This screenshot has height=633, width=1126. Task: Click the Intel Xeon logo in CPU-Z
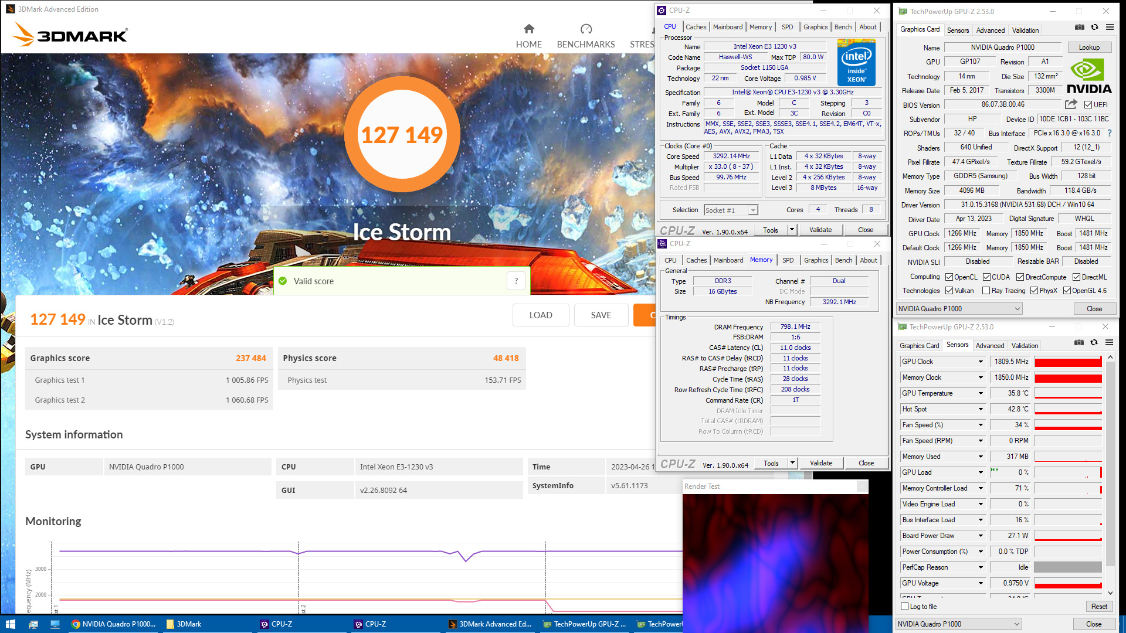856,63
